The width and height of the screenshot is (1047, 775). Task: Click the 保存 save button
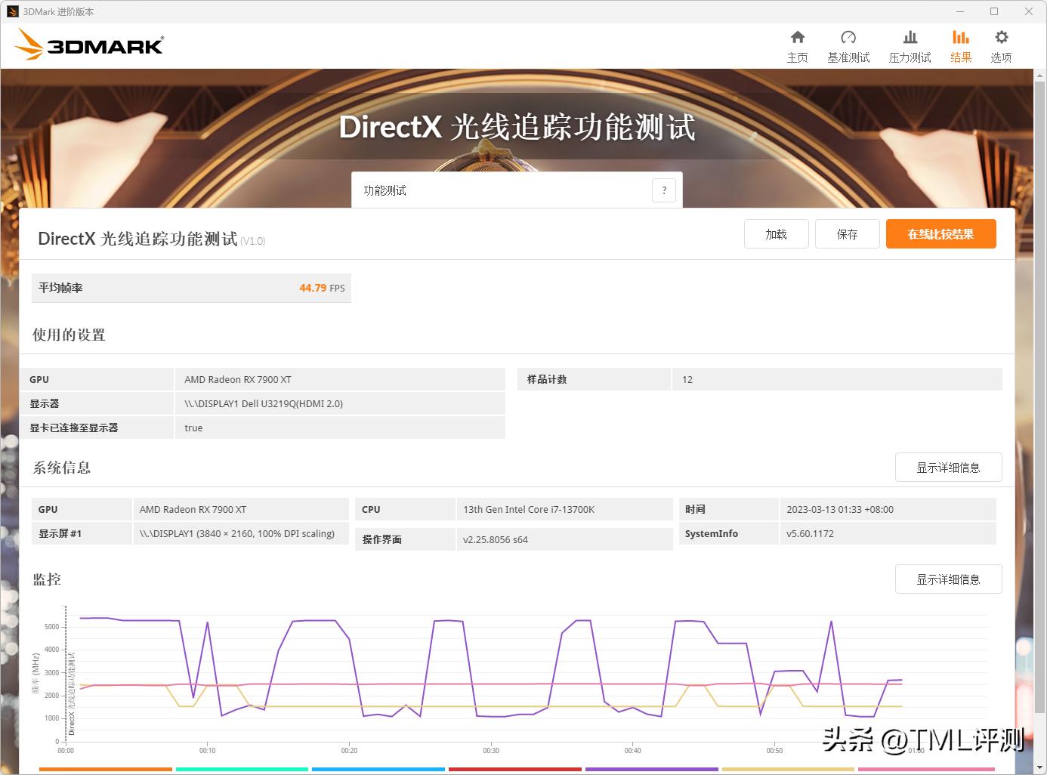click(847, 234)
